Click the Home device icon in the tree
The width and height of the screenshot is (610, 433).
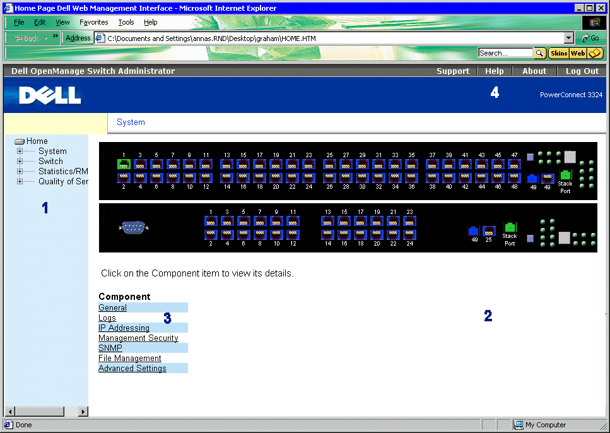click(20, 141)
